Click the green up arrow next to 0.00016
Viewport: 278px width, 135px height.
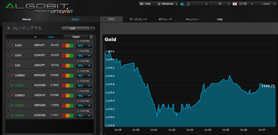click(x=12, y=115)
